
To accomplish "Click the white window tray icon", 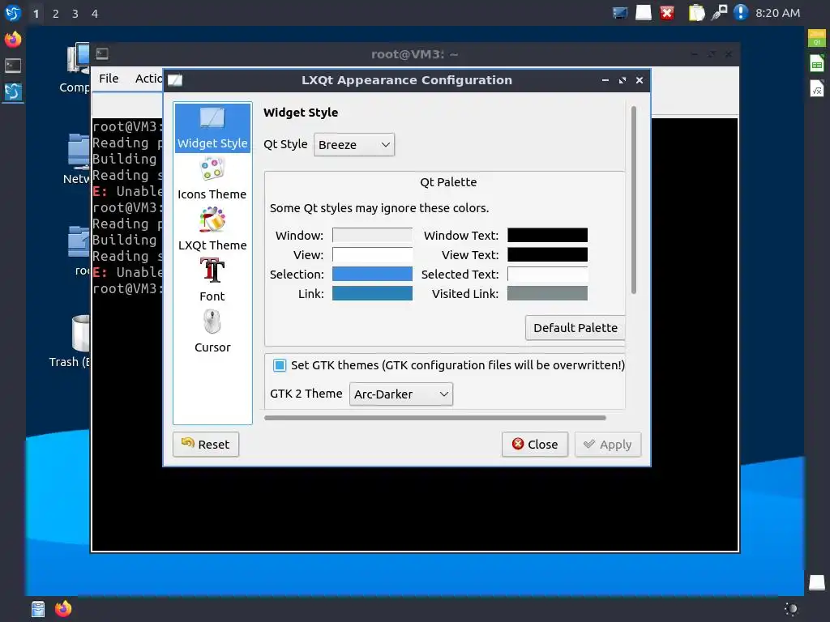I will point(643,13).
